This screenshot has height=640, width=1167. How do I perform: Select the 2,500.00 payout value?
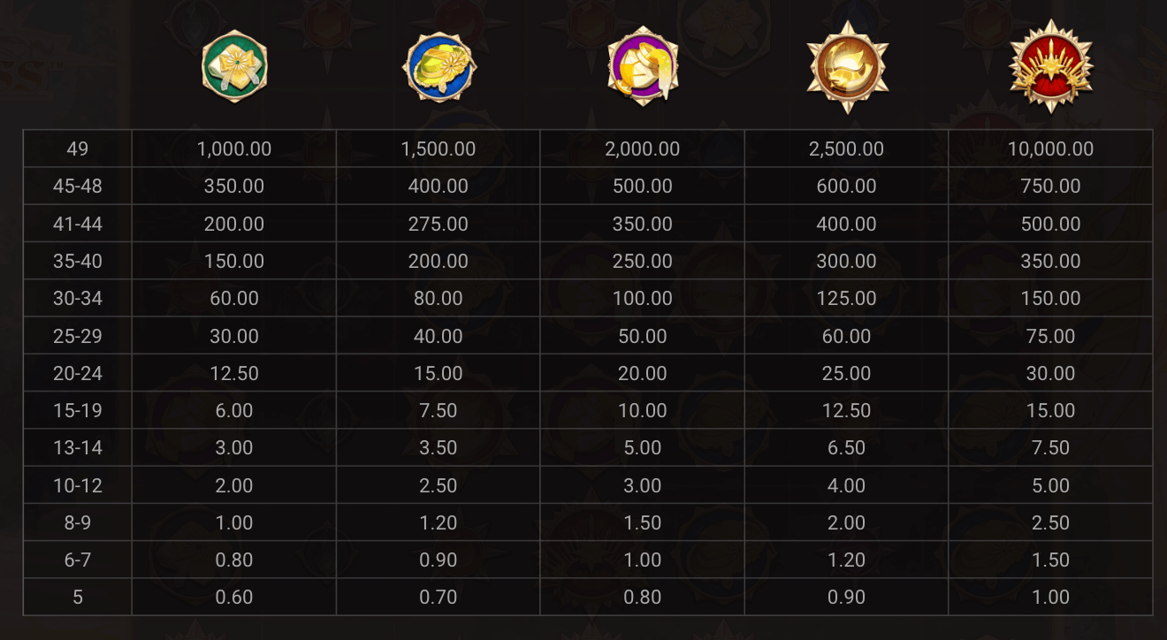[846, 149]
